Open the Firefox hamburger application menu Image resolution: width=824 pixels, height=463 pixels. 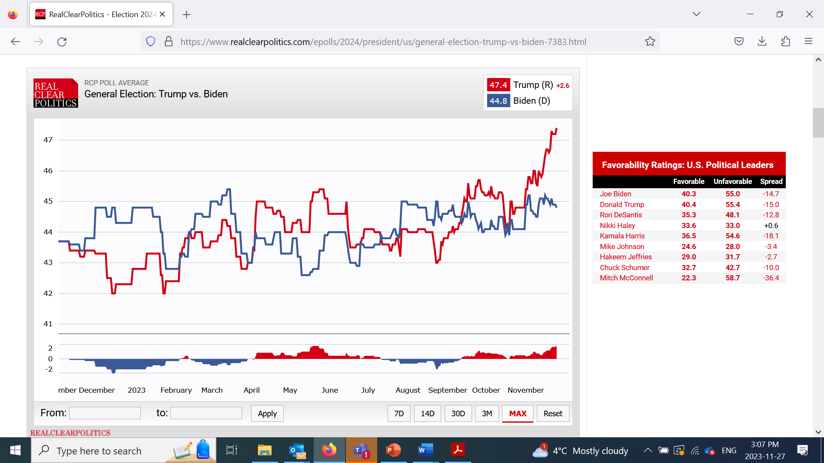[x=809, y=42]
